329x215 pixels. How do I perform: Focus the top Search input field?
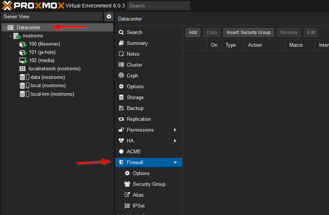(x=159, y=6)
